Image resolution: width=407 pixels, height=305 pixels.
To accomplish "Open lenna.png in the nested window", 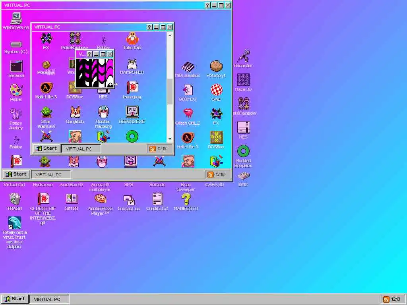I will [x=132, y=87].
